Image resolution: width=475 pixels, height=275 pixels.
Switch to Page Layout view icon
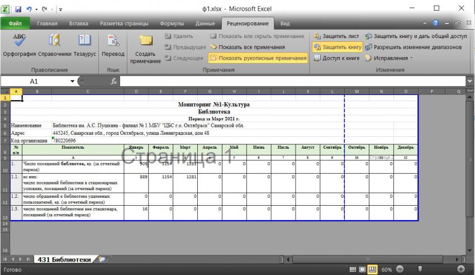coord(363,269)
